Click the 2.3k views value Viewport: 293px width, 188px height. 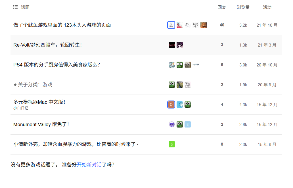click(243, 145)
